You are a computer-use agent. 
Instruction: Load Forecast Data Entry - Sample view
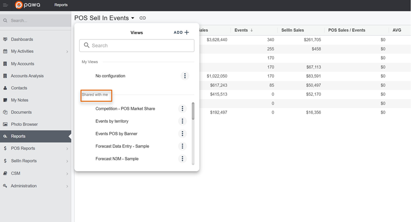click(x=122, y=146)
